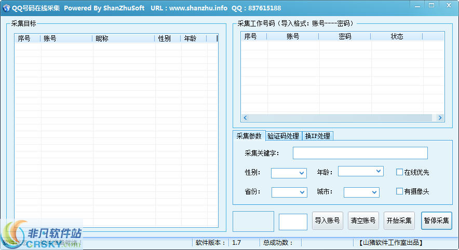Sort targets by 序号 column header
459x250 pixels.
point(28,38)
